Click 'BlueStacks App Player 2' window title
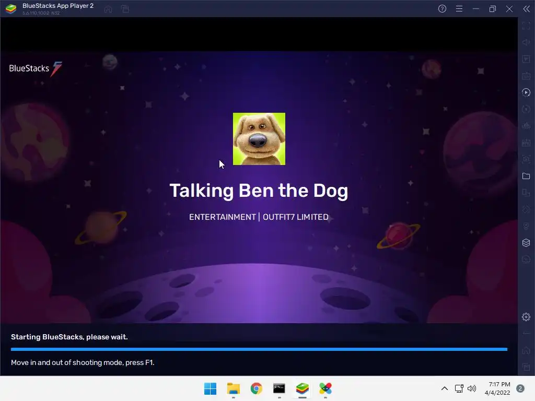 pos(58,6)
